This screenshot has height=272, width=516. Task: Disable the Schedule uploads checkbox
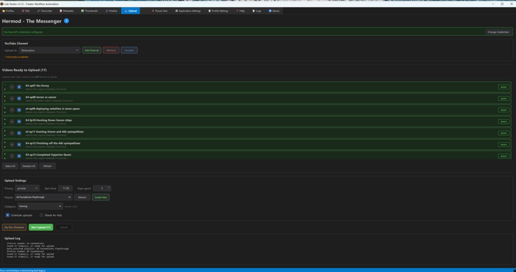tap(8, 215)
